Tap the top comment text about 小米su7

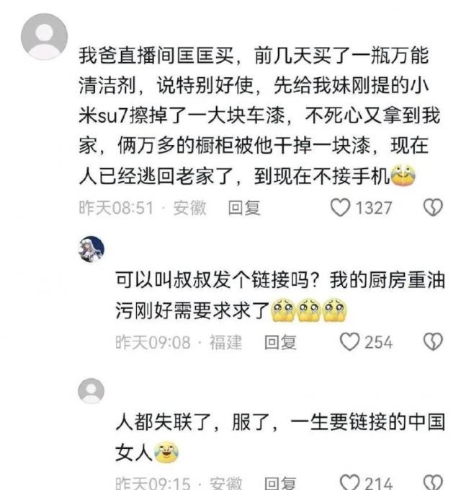point(259,116)
